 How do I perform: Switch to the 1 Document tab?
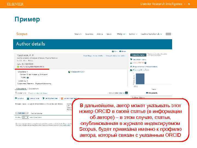(21, 89)
